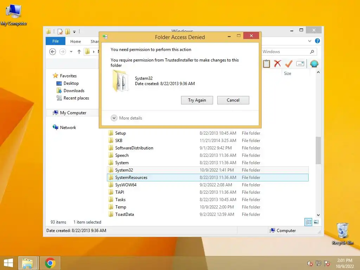Screen dimensions: 360x270
Task: Launch Google Chrome from the taskbar
Action: (x=50, y=263)
